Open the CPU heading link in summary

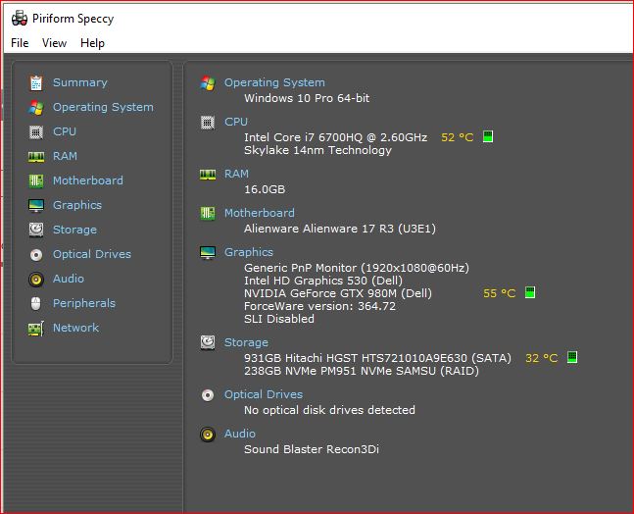(236, 122)
